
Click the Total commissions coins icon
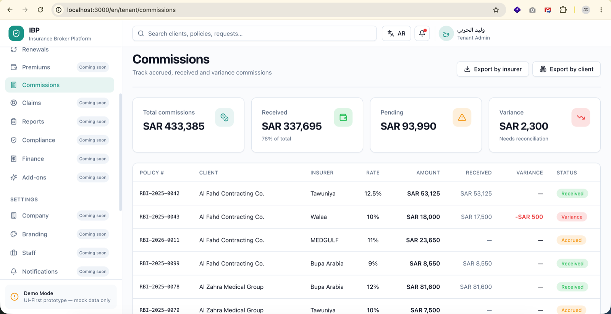(224, 117)
